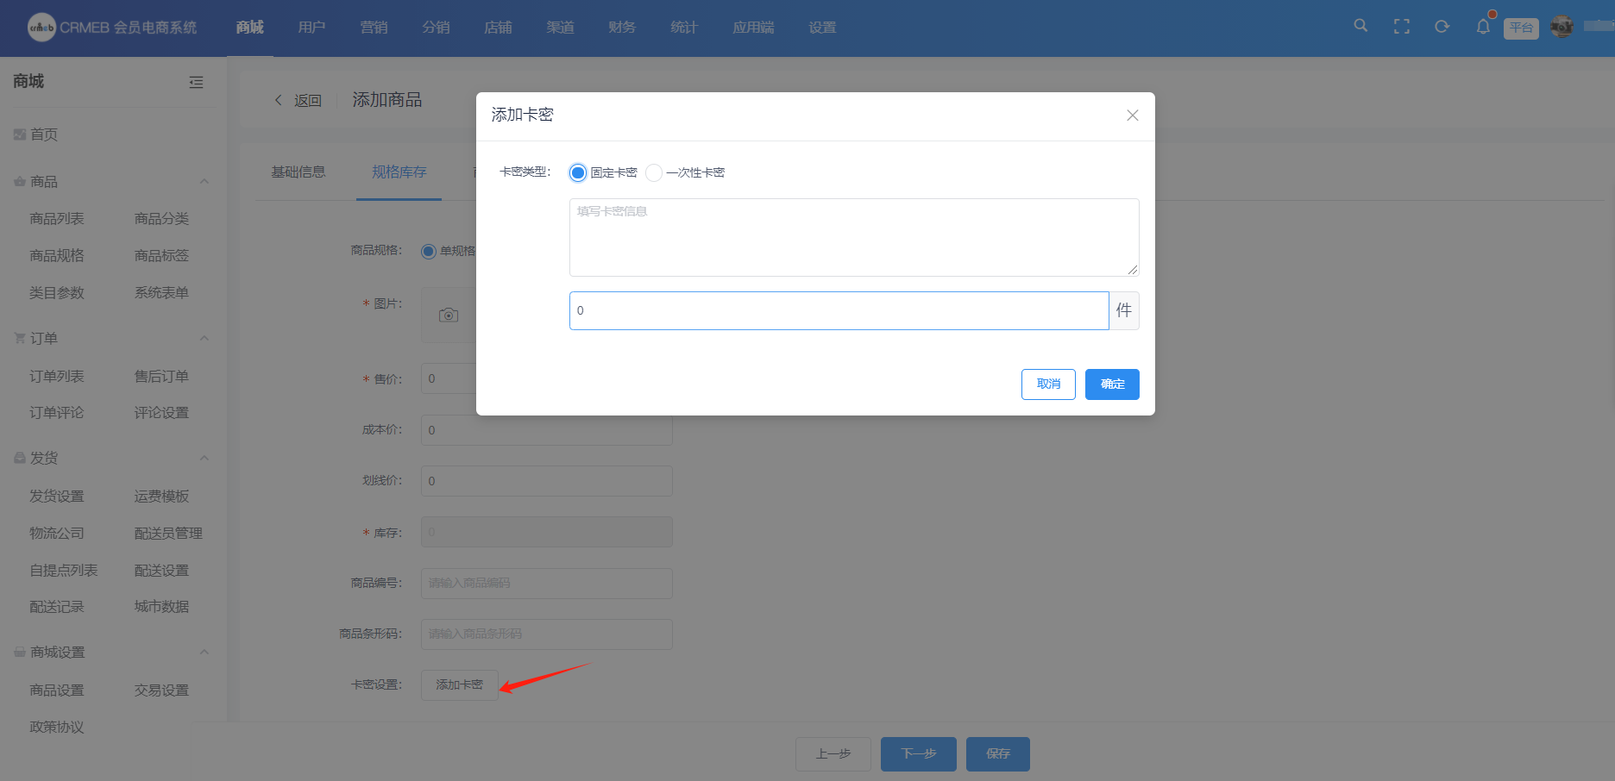Collapse the 商城设置 sidebar group
The height and width of the screenshot is (781, 1615).
coord(204,653)
